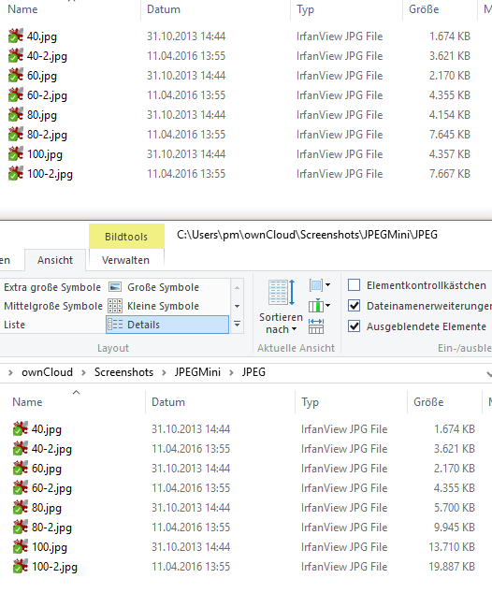The width and height of the screenshot is (492, 593).
Task: Expand the breadcrumb chevron after JPEGMini
Action: (x=231, y=372)
